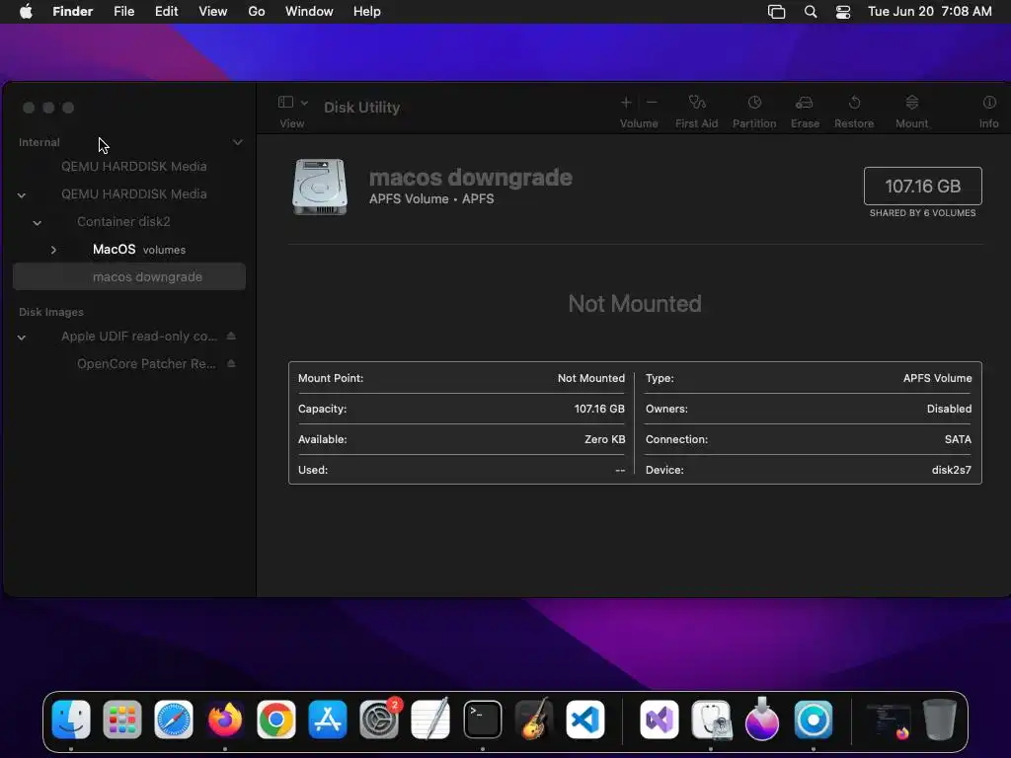Open the Info panel from the toolbar
The width and height of the screenshot is (1011, 758).
[x=989, y=103]
